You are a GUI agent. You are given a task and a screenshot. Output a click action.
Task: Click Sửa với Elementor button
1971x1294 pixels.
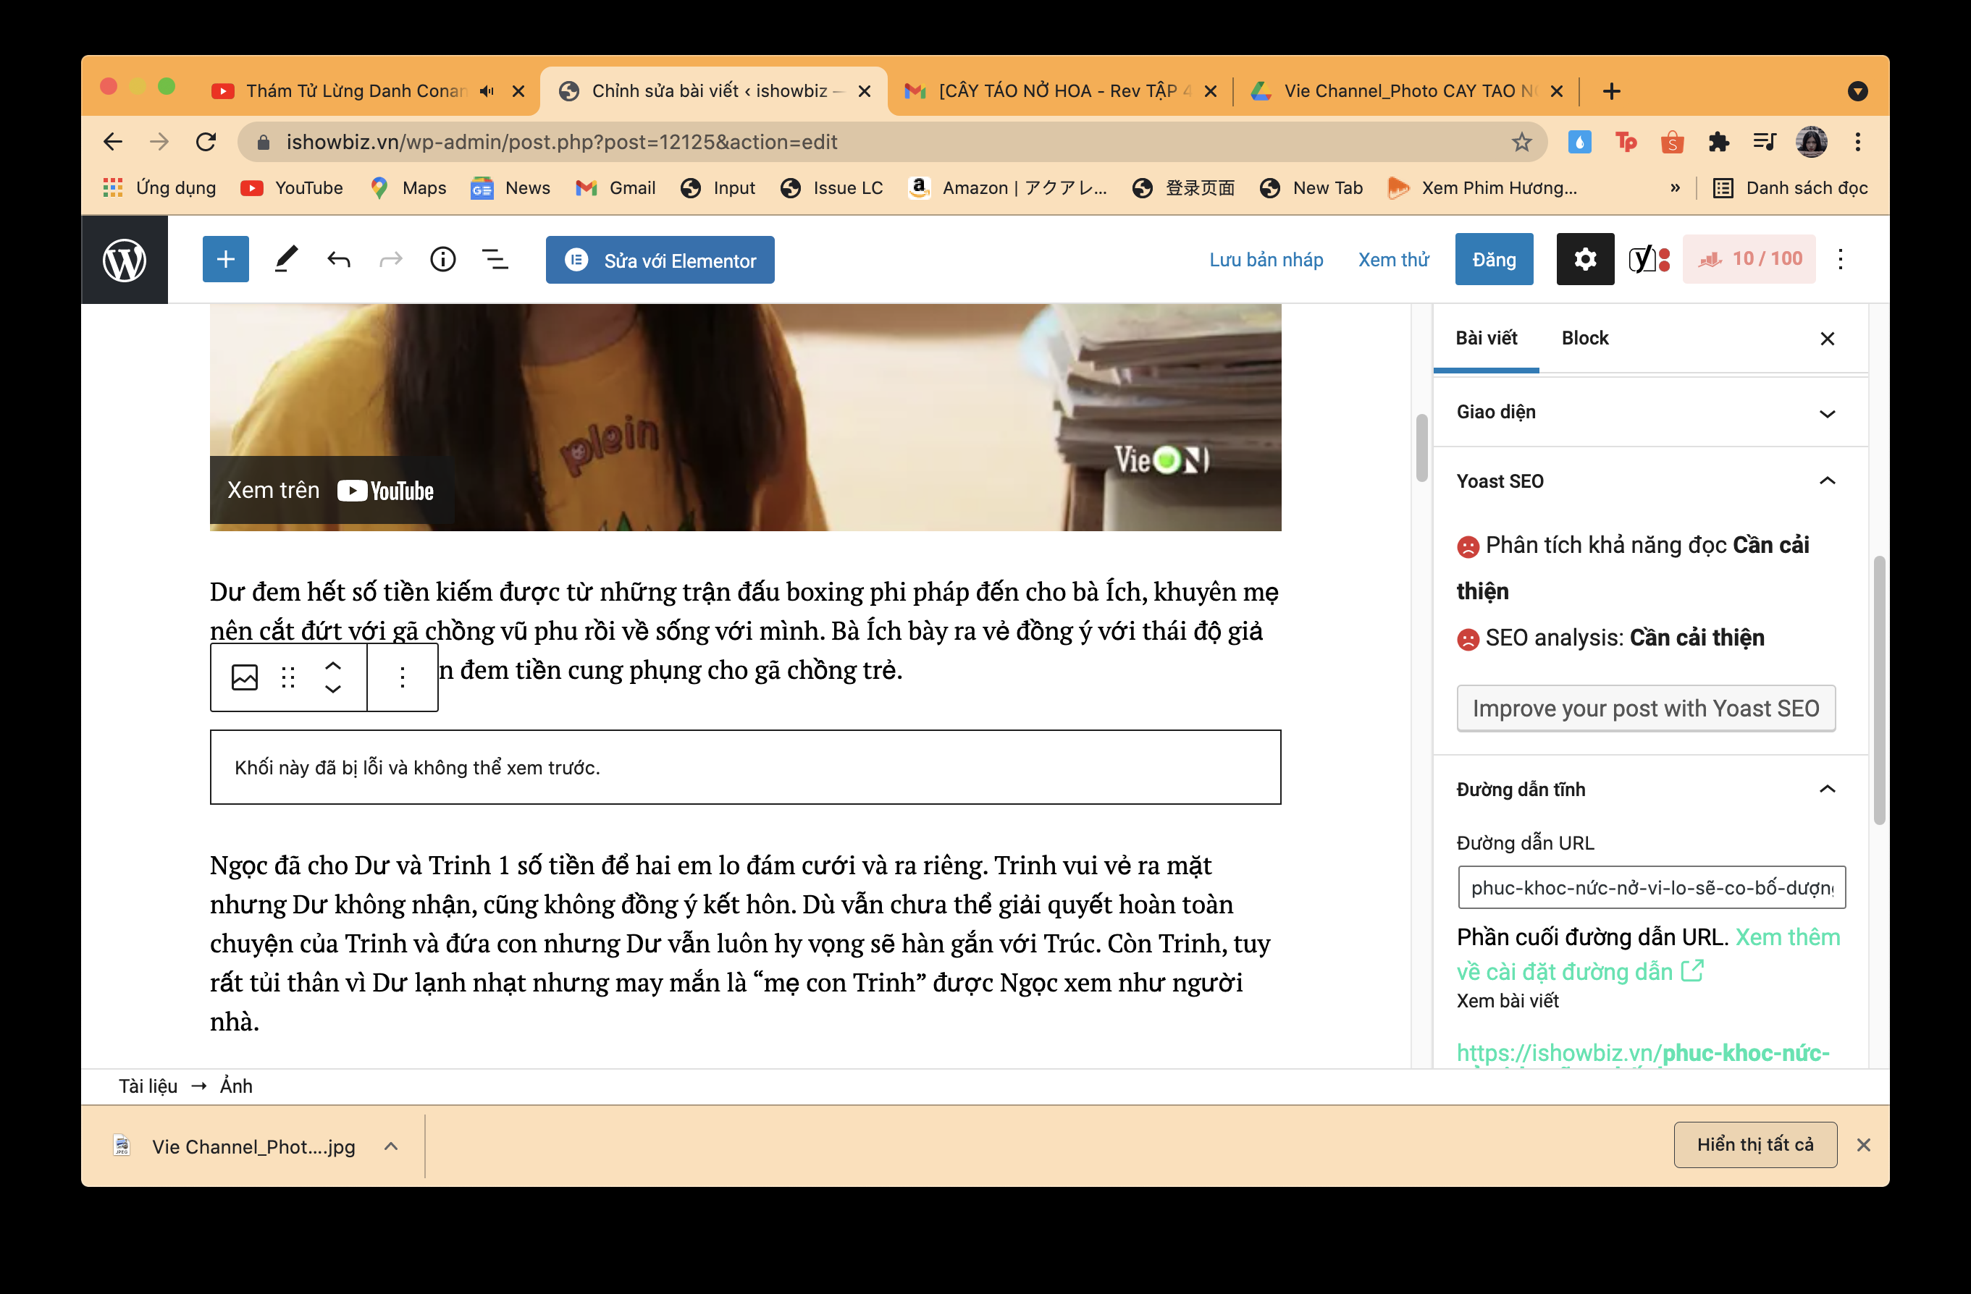660,260
